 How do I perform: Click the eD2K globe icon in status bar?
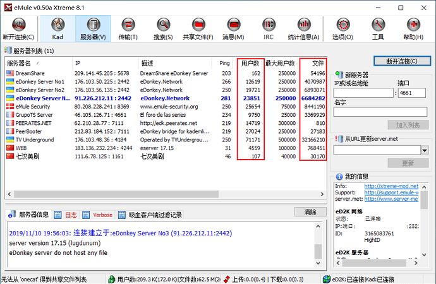pos(327,280)
